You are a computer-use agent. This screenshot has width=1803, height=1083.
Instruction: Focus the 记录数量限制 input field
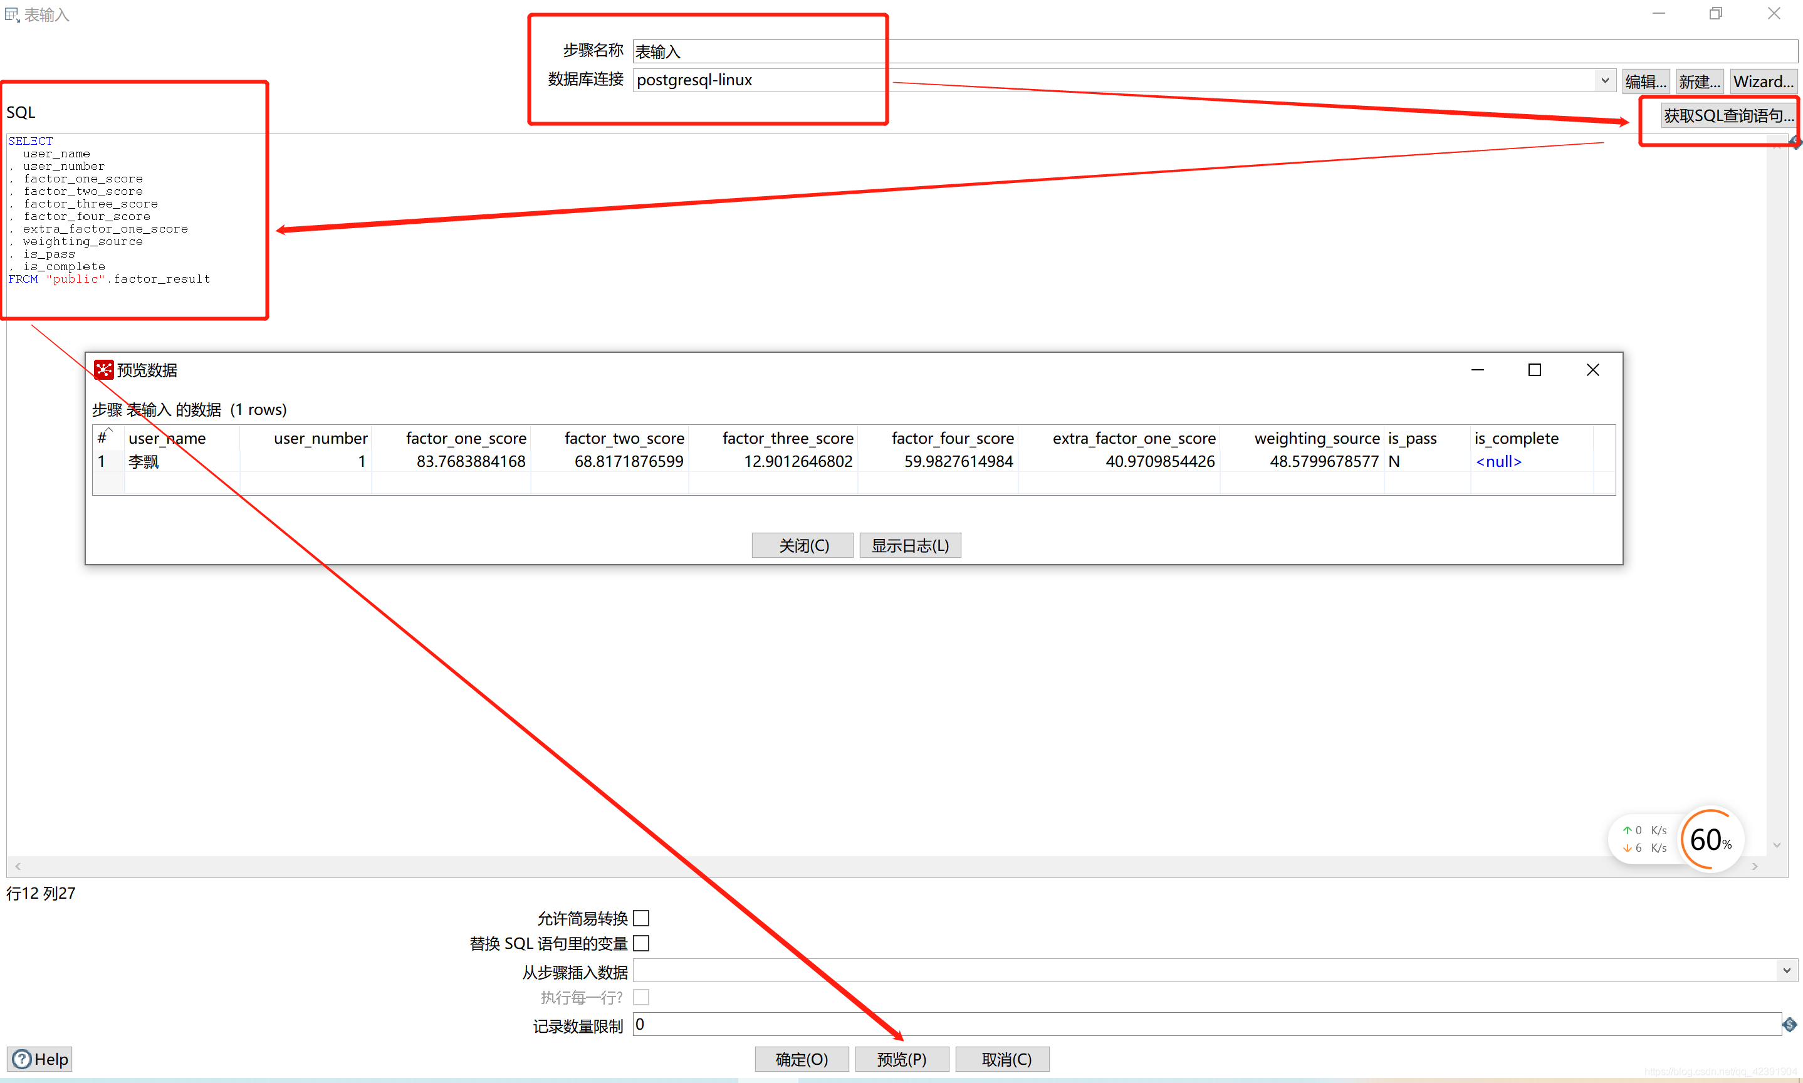[1207, 1024]
